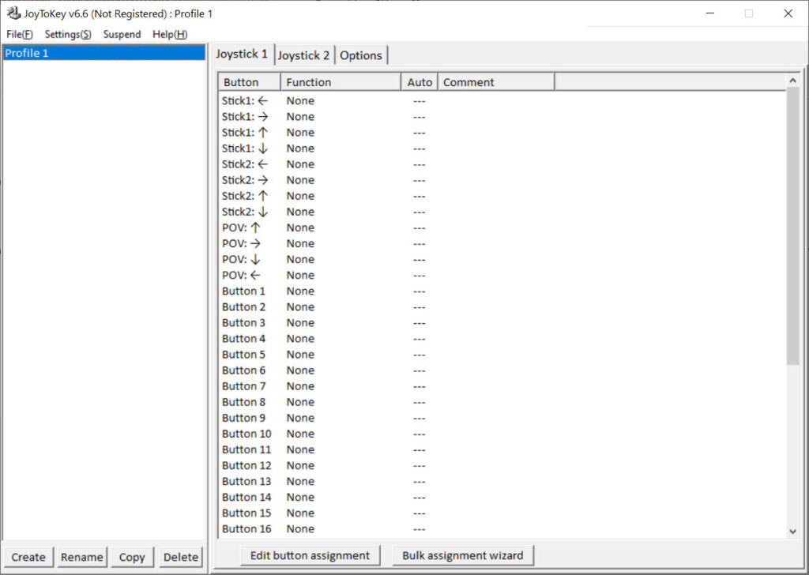Screen dimensions: 809x575
Task: Select the POV down arrow row
Action: tap(502, 259)
